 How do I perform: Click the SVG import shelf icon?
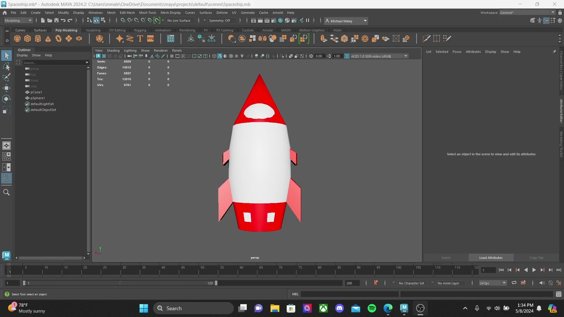coord(150,38)
